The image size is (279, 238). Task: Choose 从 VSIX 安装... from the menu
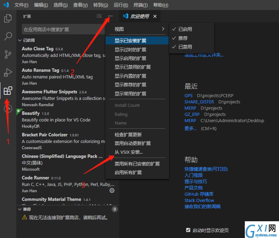(x=137, y=152)
